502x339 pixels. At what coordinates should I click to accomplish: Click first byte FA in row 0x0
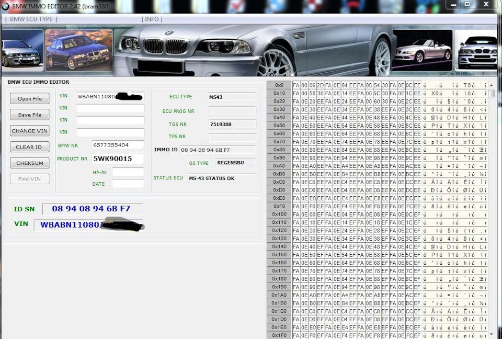point(296,85)
